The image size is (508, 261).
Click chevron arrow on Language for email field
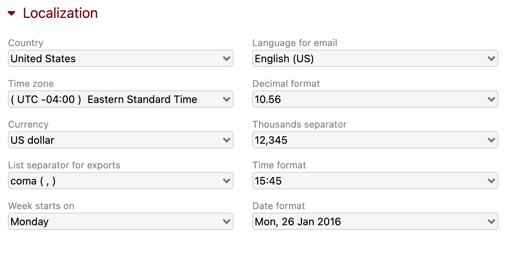492,58
